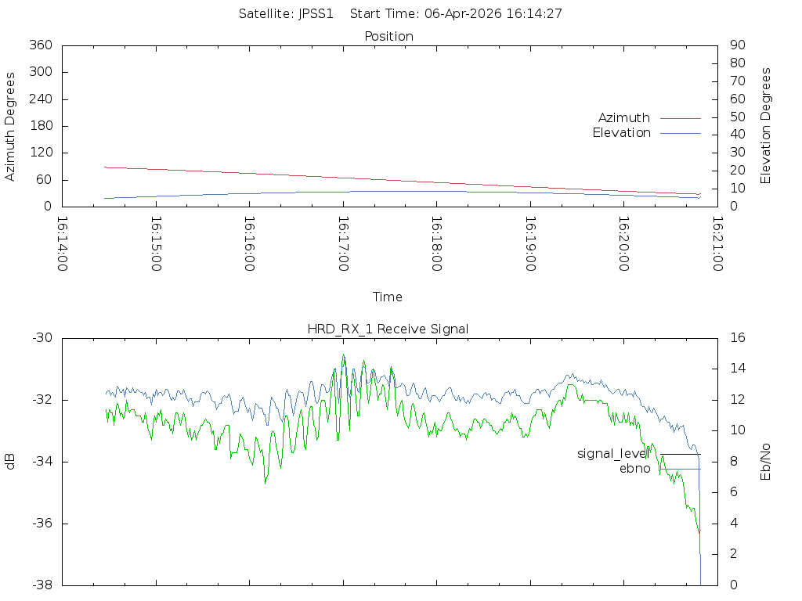Click the 360 azimuth axis tick value
Screen dimensions: 802x601
pyautogui.click(x=39, y=45)
